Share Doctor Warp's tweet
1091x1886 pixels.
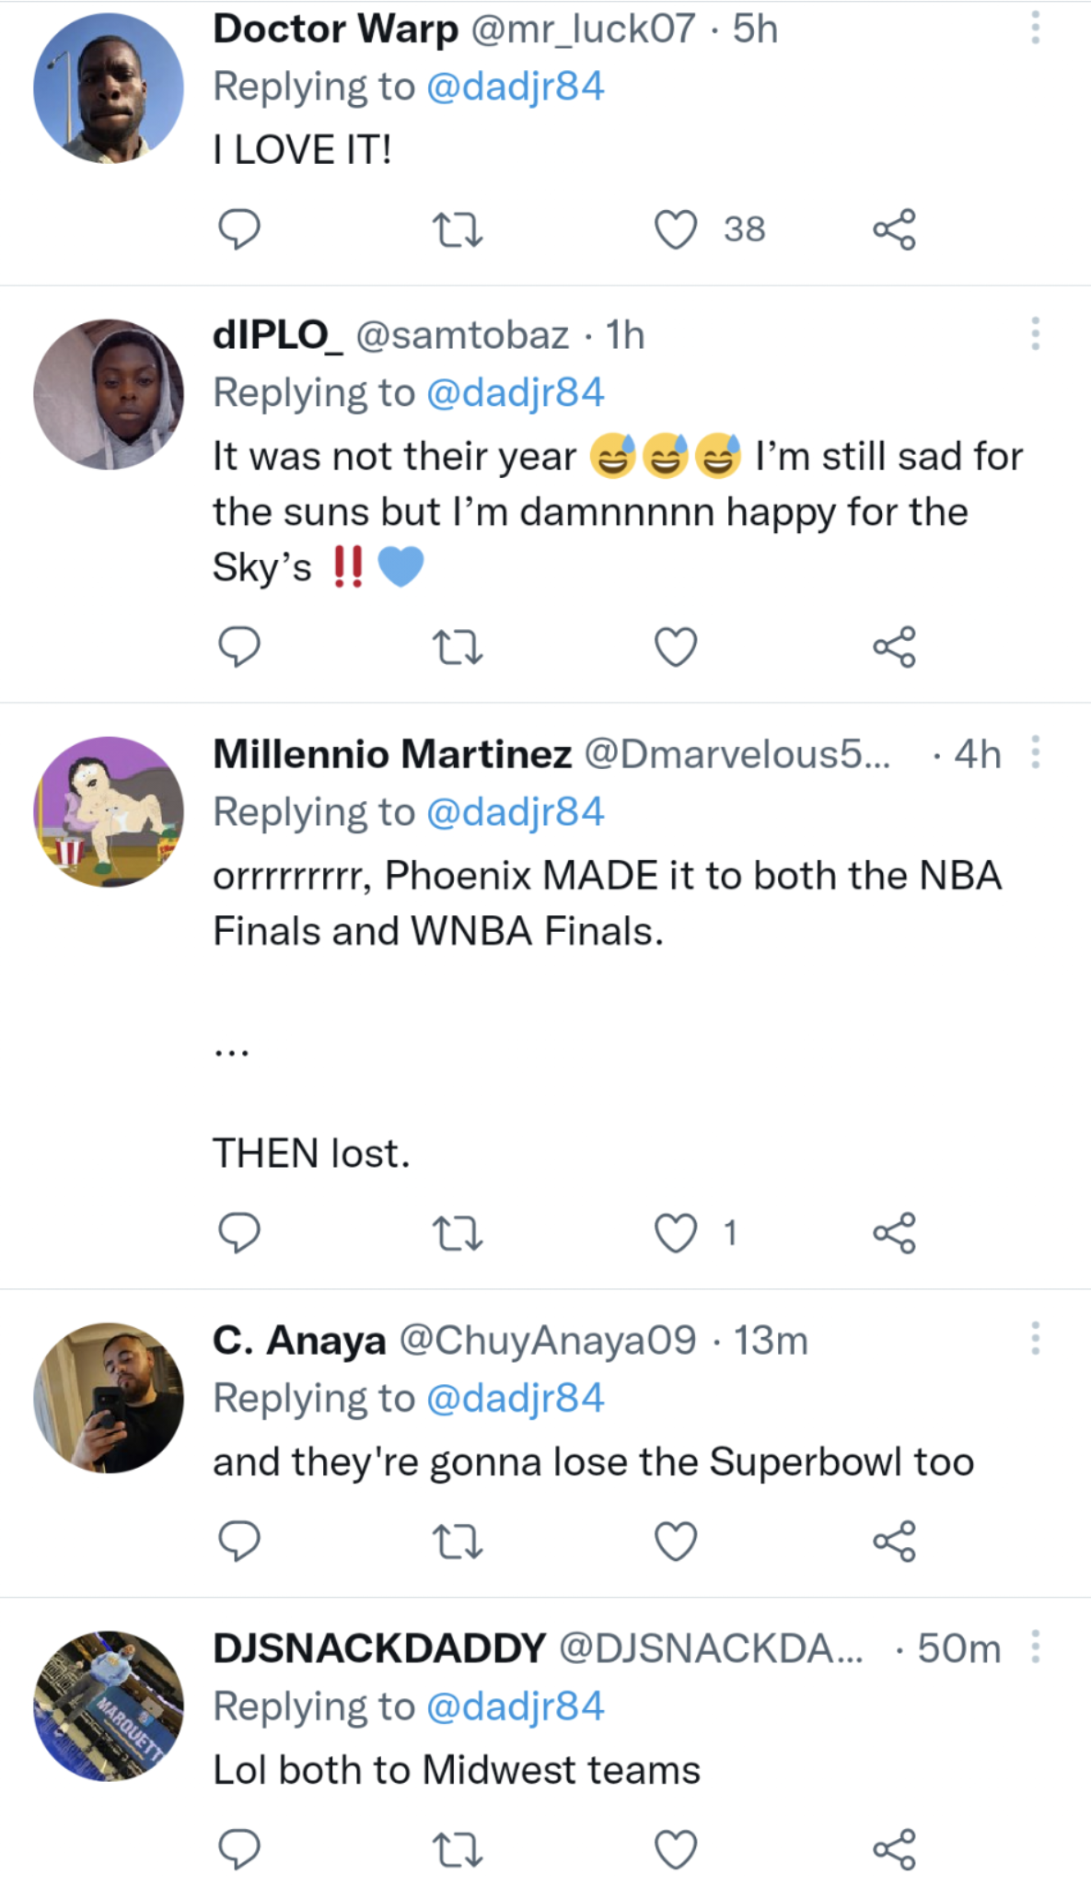(894, 230)
